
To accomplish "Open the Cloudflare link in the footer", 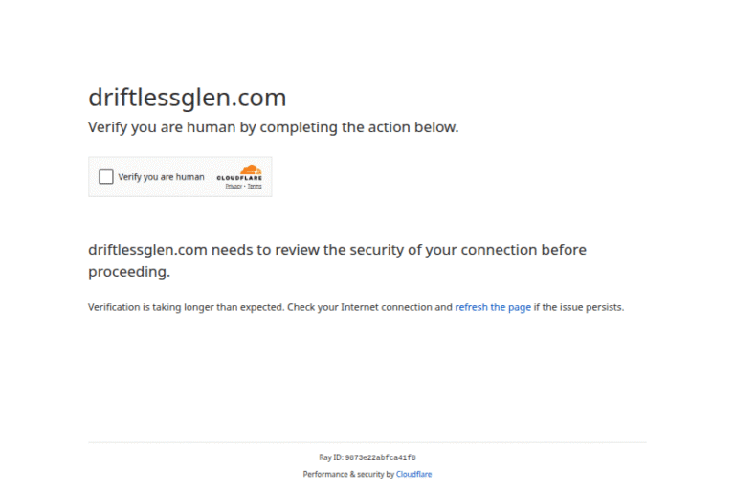I will pyautogui.click(x=413, y=474).
